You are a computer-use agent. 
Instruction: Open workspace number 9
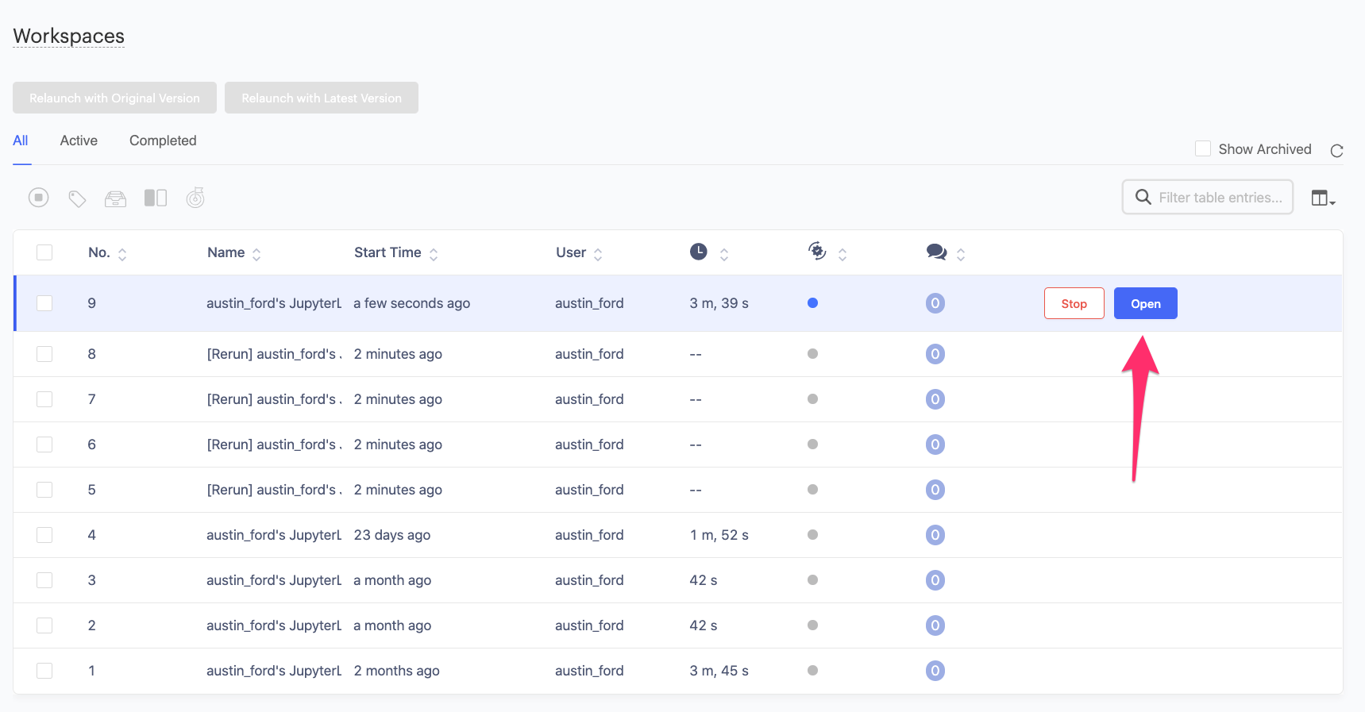point(1146,303)
